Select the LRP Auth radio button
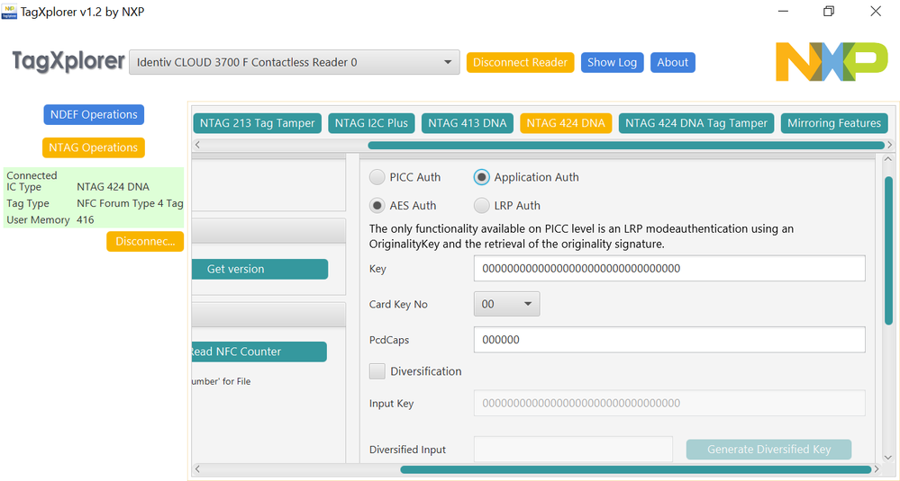Screen dimensions: 900x481 [x=482, y=205]
